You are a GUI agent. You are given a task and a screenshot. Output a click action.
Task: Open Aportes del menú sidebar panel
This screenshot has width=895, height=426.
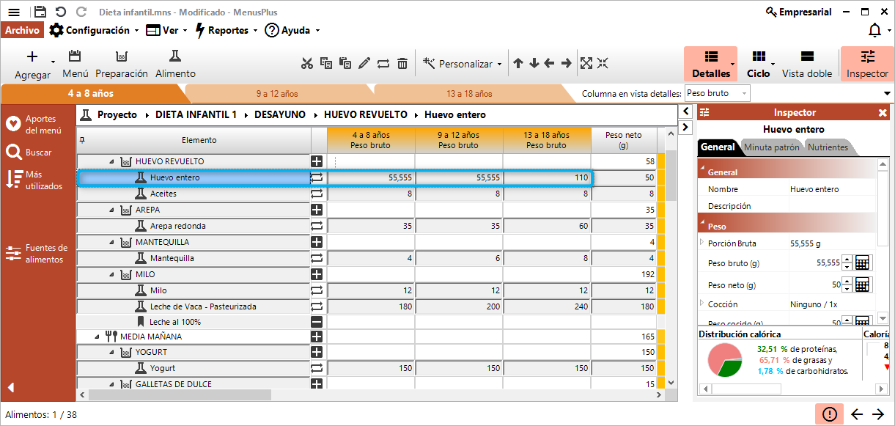click(37, 124)
